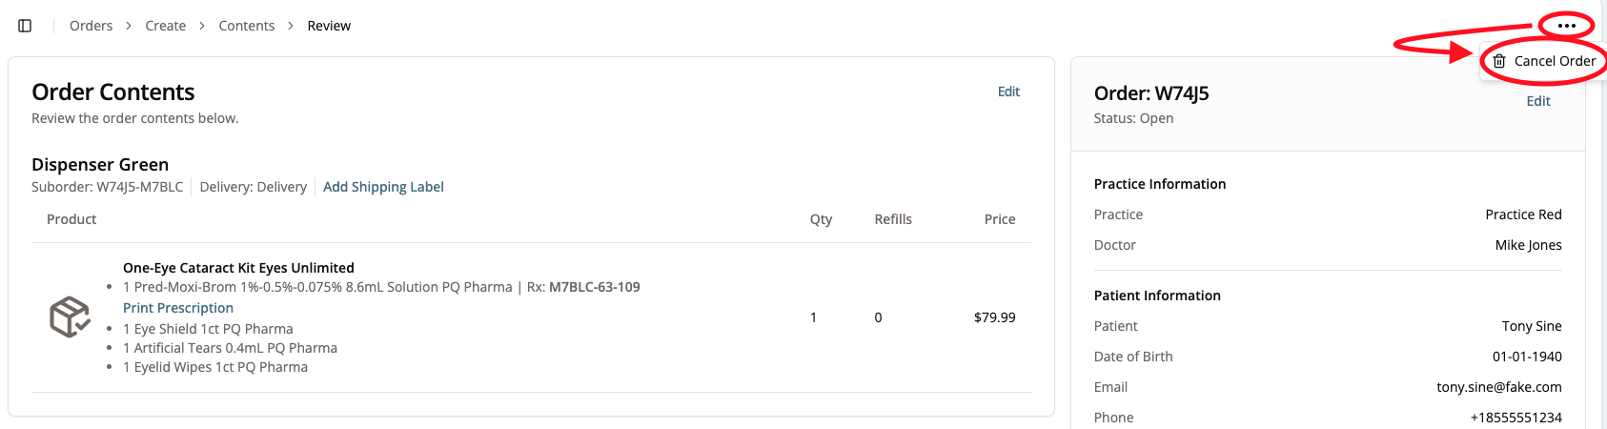
Task: Open Print Prescription link
Action: click(178, 308)
